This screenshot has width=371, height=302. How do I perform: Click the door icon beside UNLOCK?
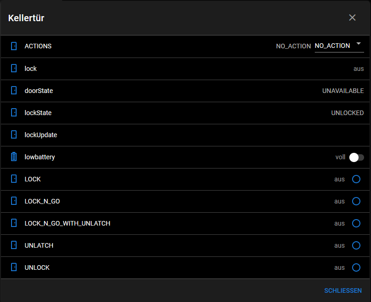[14, 267]
